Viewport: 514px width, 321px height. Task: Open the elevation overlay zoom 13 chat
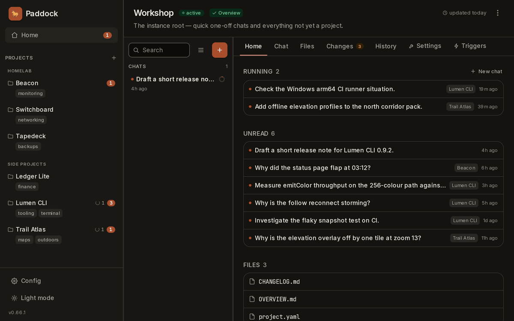[373, 238]
